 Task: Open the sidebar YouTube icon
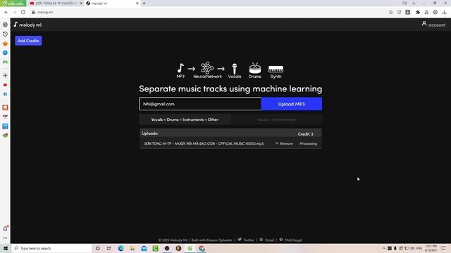click(x=5, y=85)
